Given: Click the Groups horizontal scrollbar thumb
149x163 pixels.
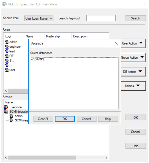Looking at the screenshot, I should (x=42, y=158).
